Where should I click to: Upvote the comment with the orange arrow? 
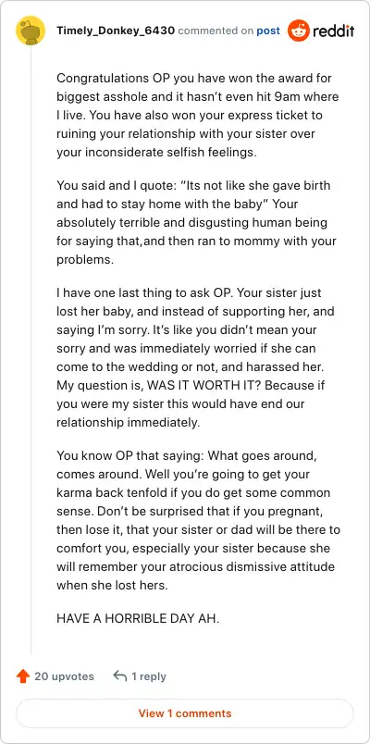pyautogui.click(x=23, y=676)
